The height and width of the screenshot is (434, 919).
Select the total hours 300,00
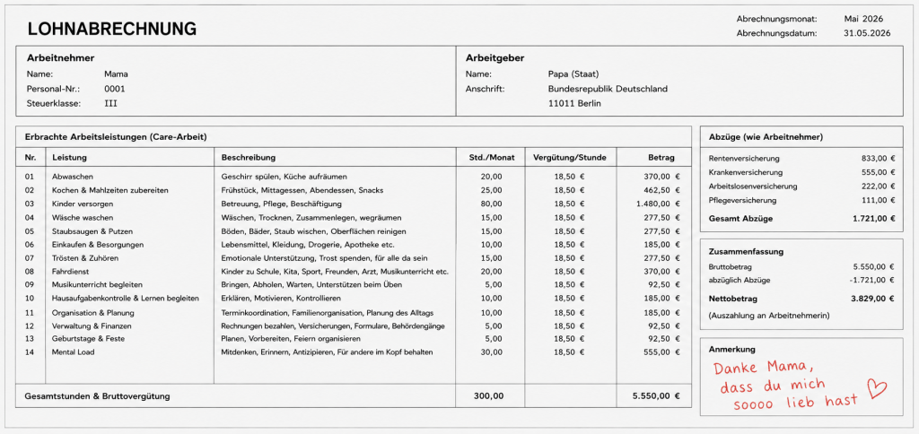(489, 396)
